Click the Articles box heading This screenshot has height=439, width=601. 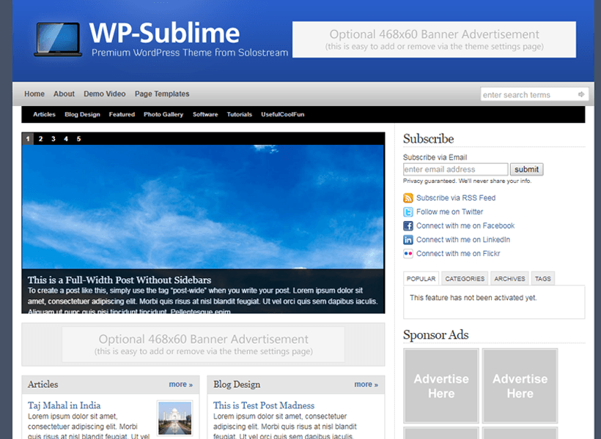(43, 384)
